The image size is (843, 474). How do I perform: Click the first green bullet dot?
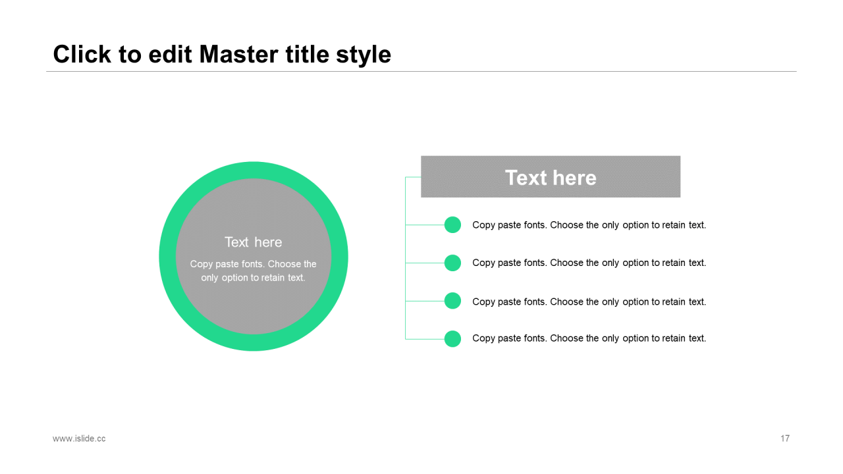click(x=452, y=225)
